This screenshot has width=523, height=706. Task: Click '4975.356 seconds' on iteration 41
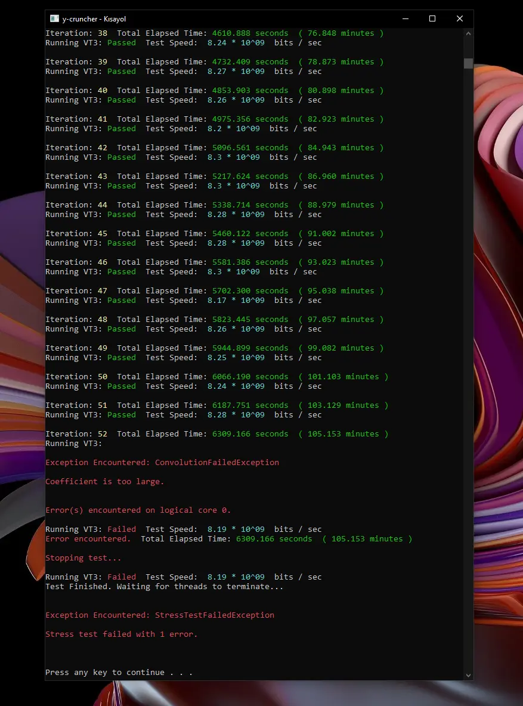point(250,119)
